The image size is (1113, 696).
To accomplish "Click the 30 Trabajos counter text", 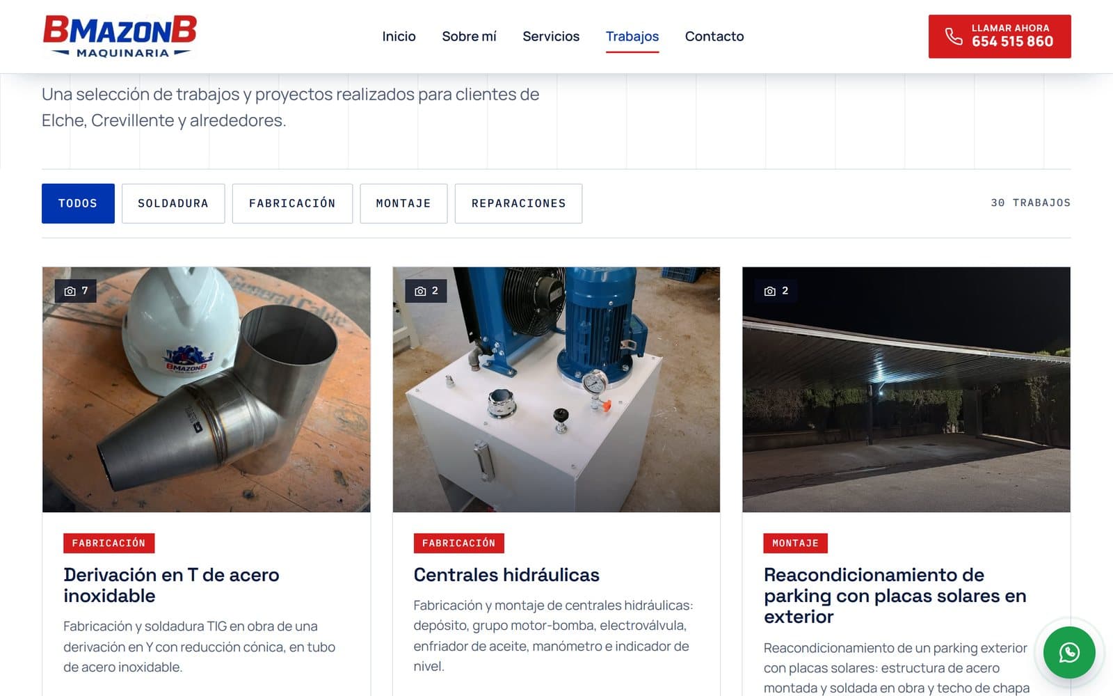I will click(1030, 203).
